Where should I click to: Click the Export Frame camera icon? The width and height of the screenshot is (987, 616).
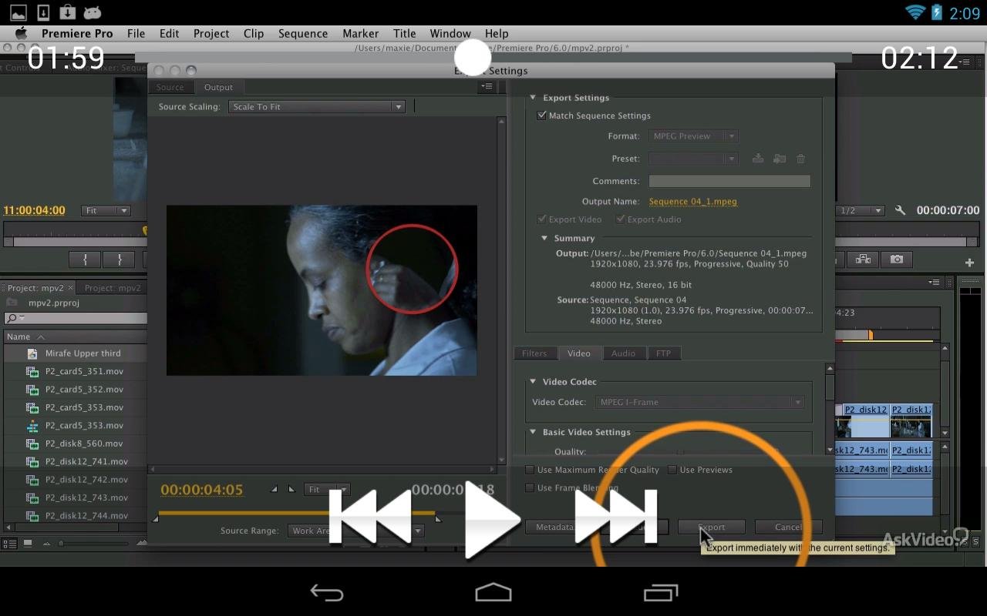[x=896, y=259]
